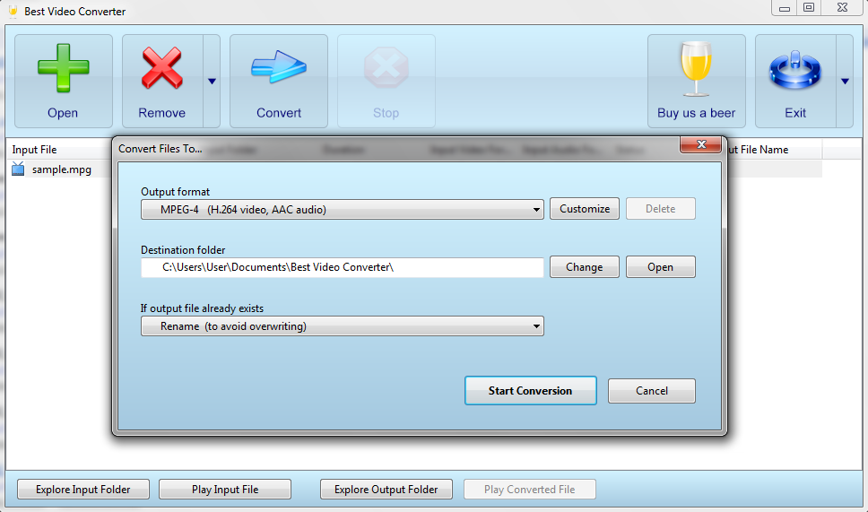Screen dimensions: 868x512
Task: Click the Destination folder path field
Action: click(343, 267)
